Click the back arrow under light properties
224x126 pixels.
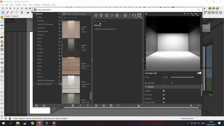pyautogui.click(x=191, y=105)
